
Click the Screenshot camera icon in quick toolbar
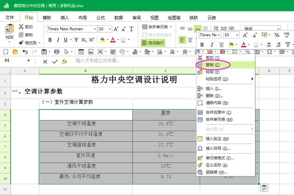[100, 52]
